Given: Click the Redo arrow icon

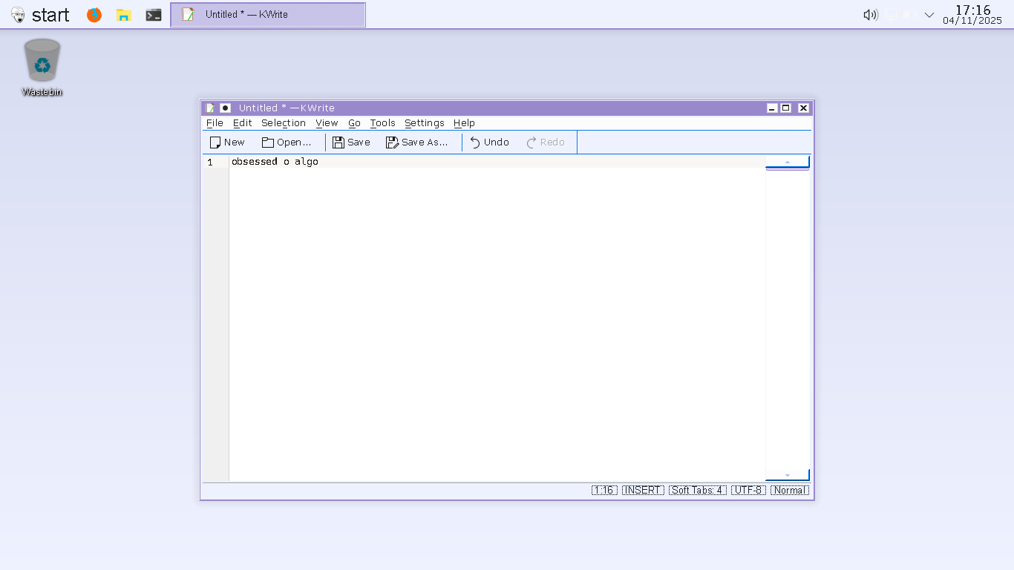Looking at the screenshot, I should (531, 142).
